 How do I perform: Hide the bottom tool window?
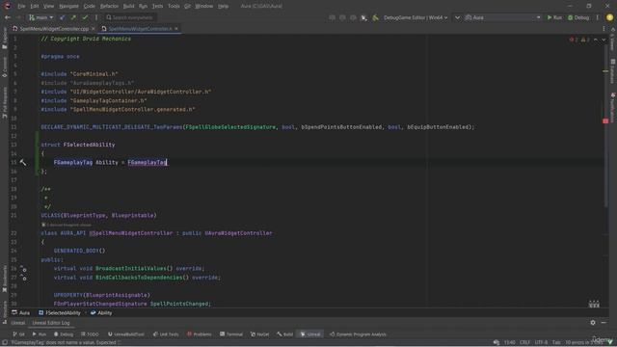(604, 323)
